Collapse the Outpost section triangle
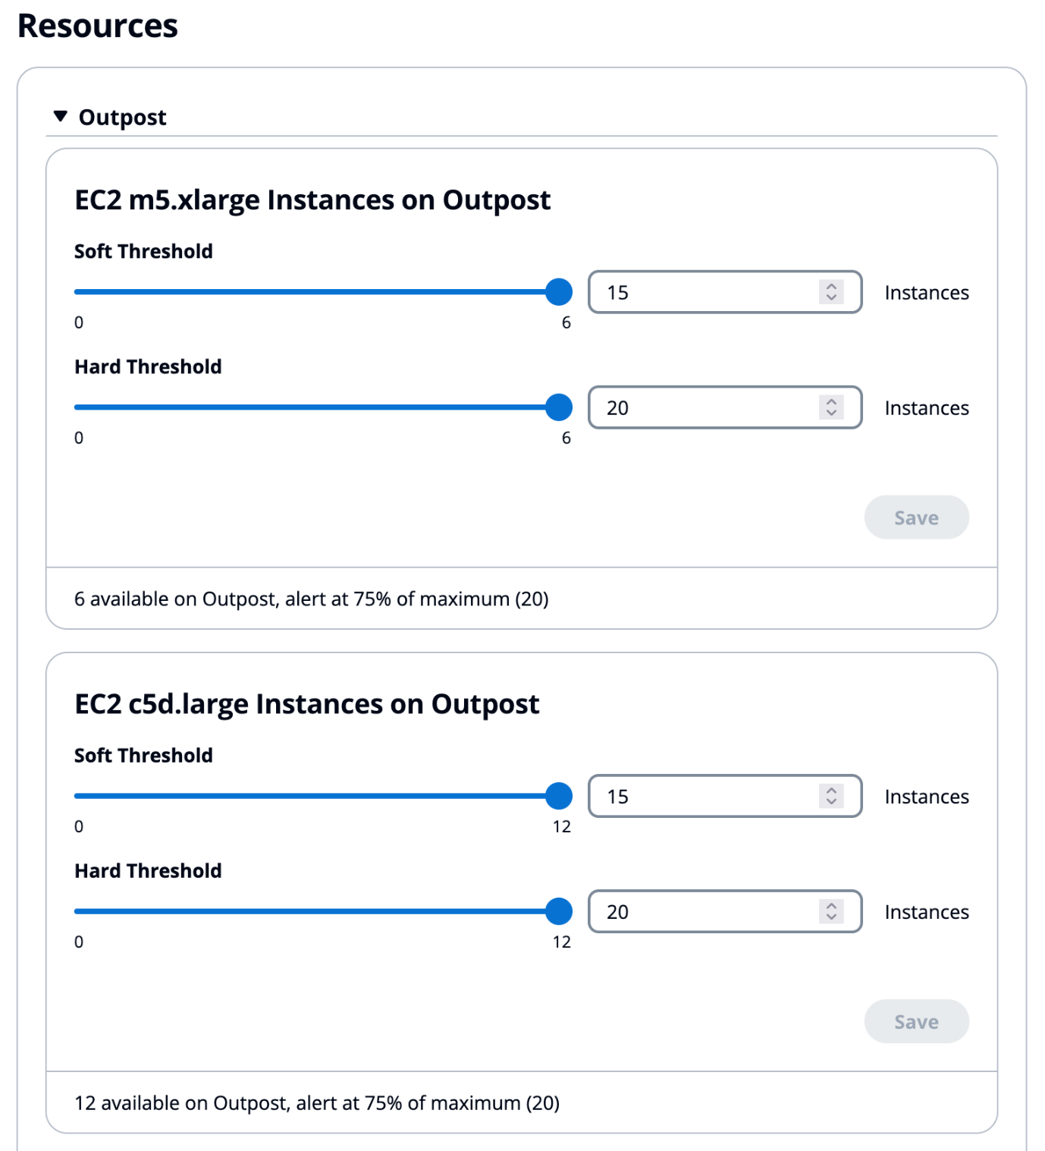 point(61,117)
